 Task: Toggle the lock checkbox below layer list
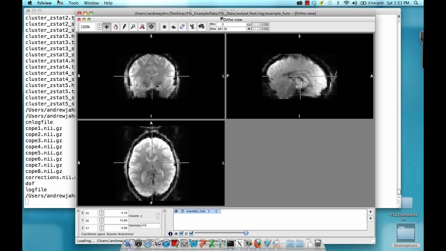point(191,234)
